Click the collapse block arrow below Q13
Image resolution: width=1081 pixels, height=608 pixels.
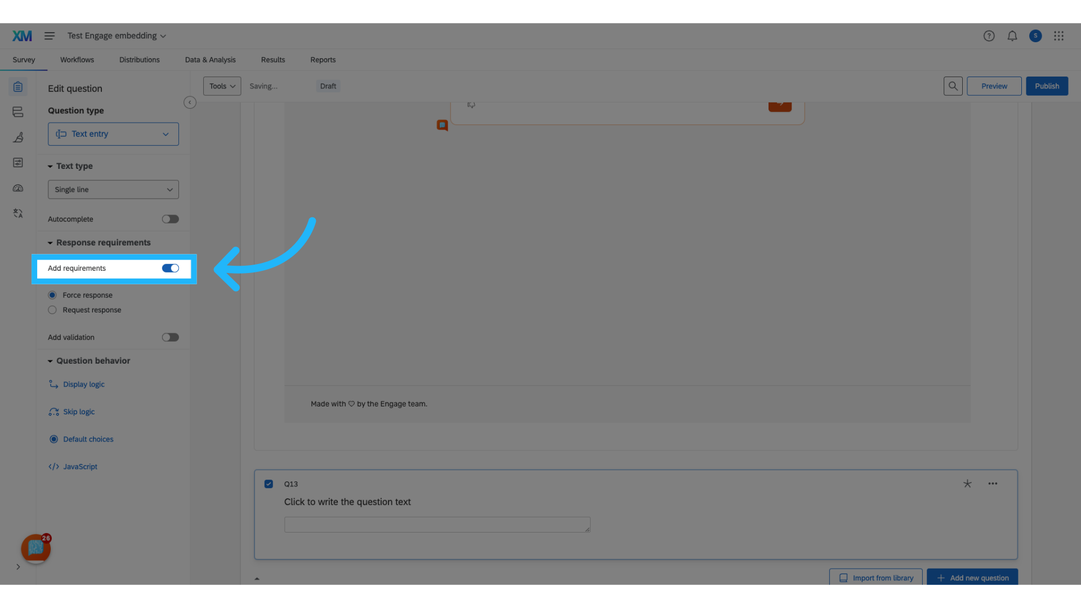(x=257, y=579)
